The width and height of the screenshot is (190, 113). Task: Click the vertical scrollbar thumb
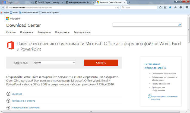[x=189, y=30]
